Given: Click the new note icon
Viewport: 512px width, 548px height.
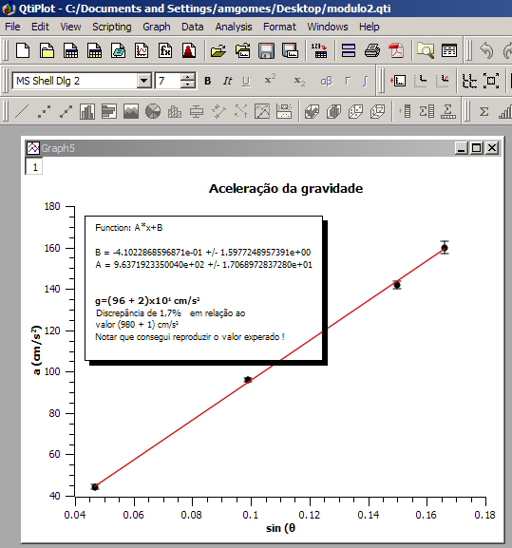Looking at the screenshot, I should (x=118, y=50).
